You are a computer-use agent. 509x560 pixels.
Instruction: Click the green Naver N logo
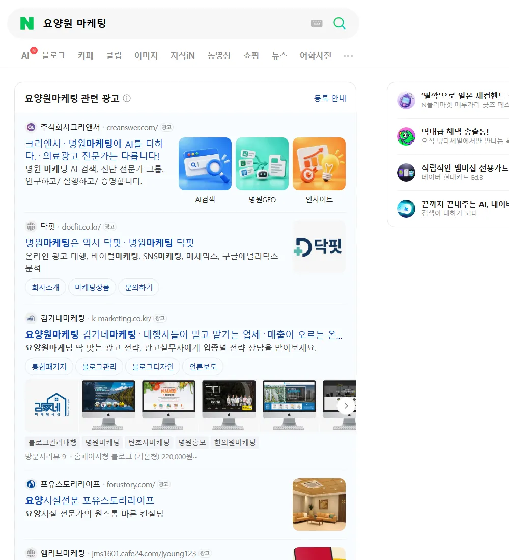point(27,23)
